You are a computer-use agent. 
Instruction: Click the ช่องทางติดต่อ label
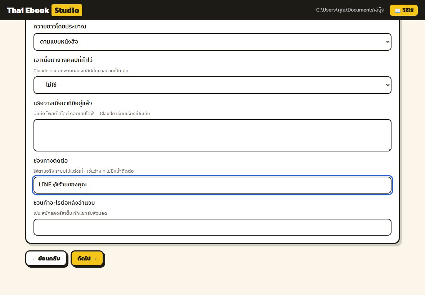coord(51,161)
